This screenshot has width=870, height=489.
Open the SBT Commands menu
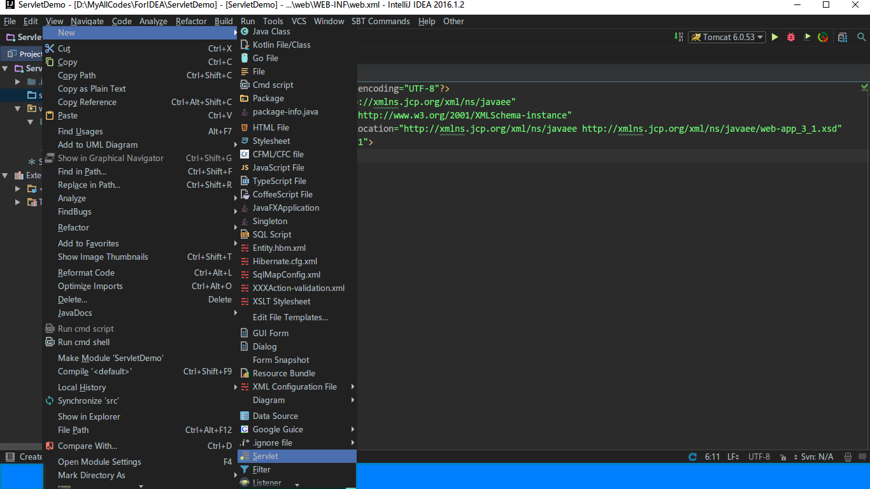pos(380,21)
